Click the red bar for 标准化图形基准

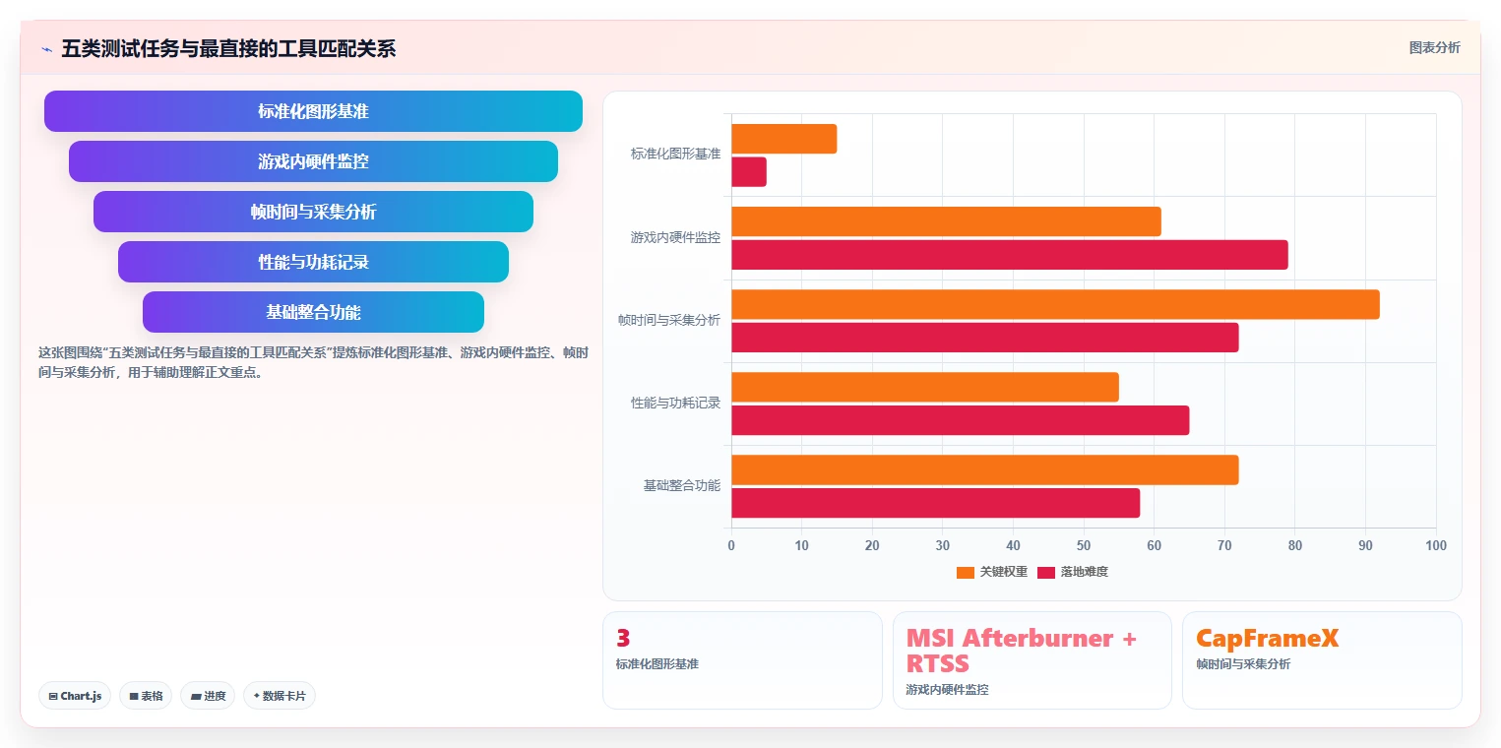point(749,172)
